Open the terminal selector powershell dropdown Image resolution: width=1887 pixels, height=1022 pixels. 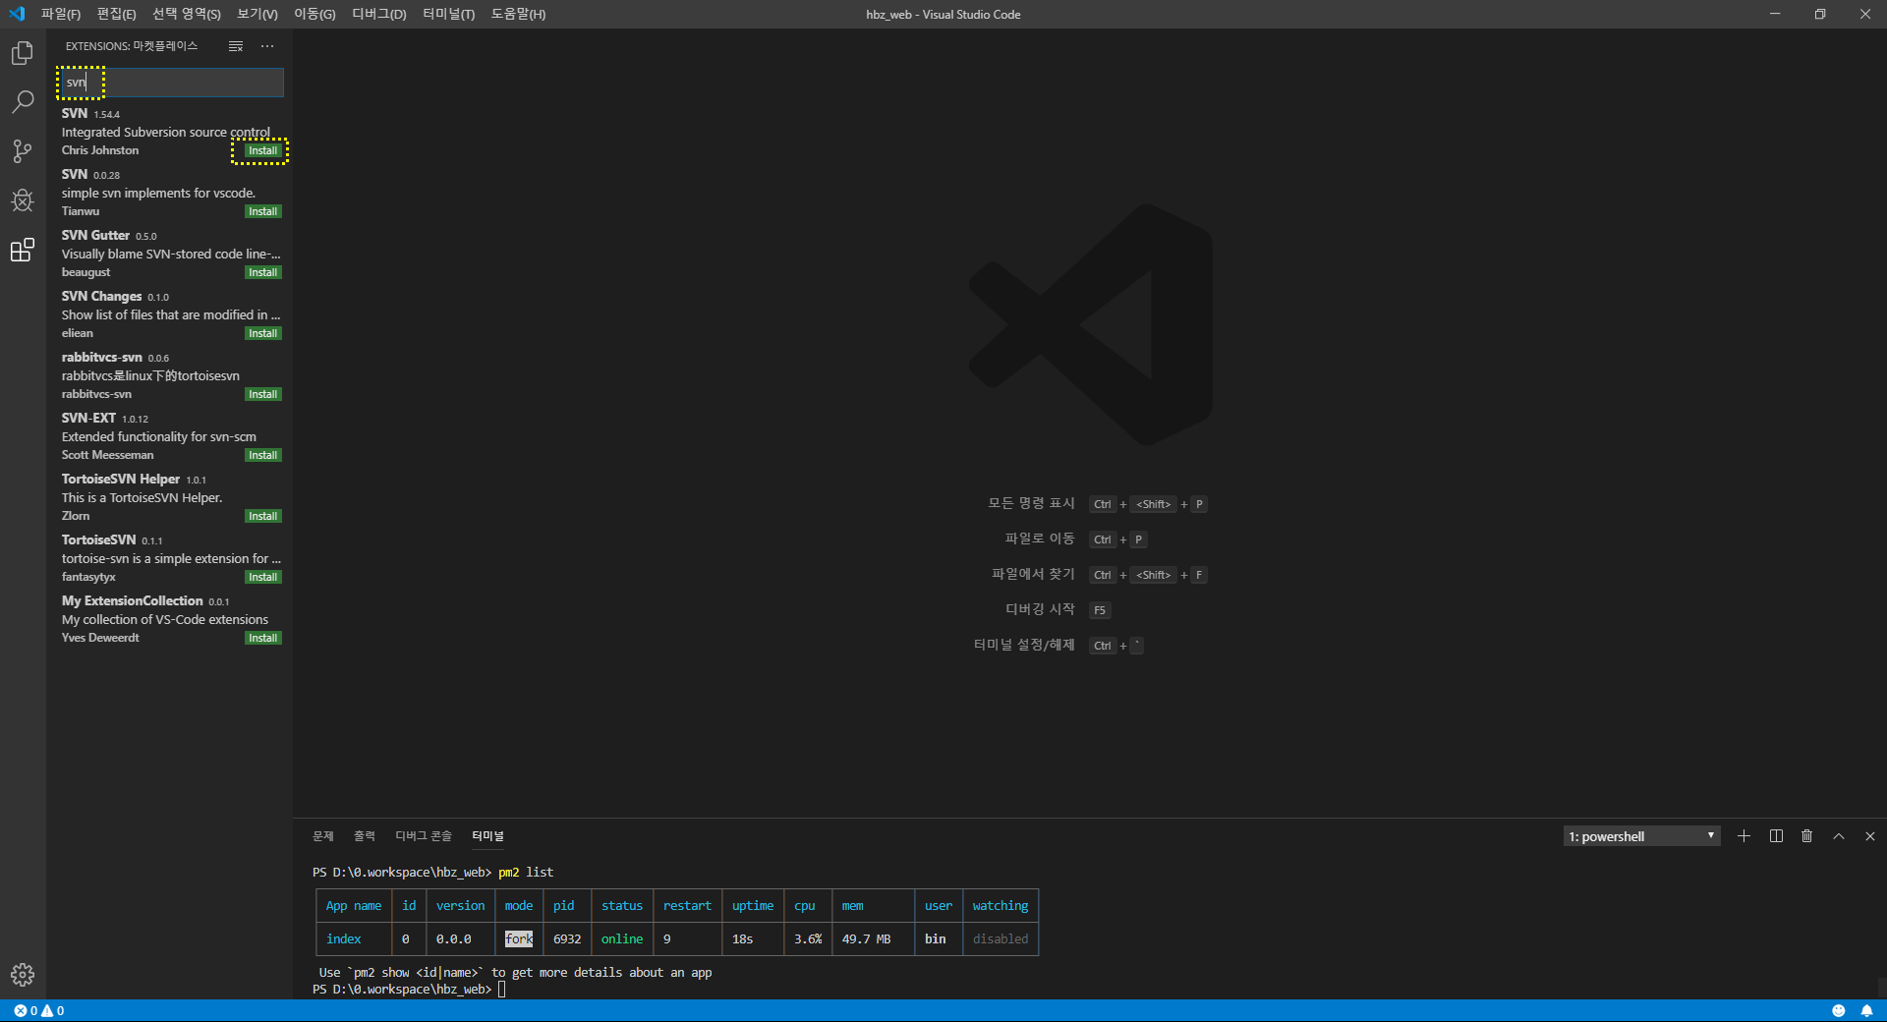[1641, 836]
